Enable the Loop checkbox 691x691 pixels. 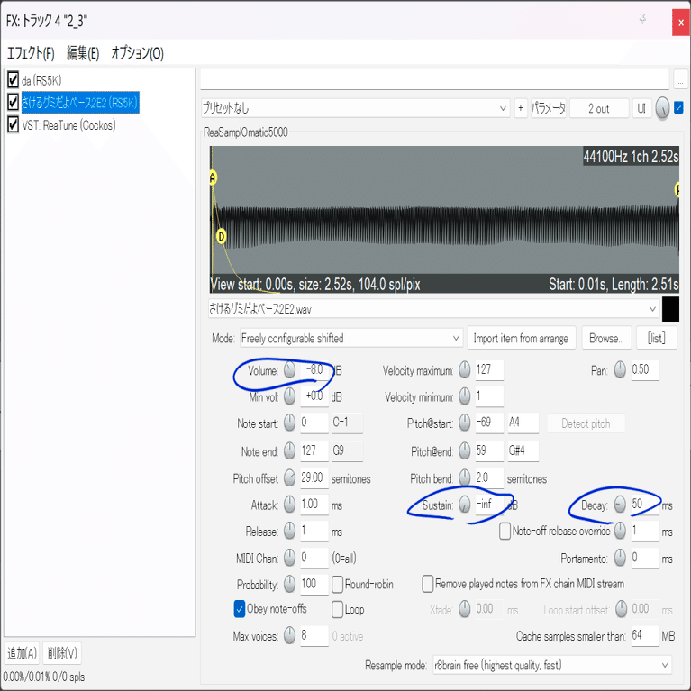tap(337, 610)
